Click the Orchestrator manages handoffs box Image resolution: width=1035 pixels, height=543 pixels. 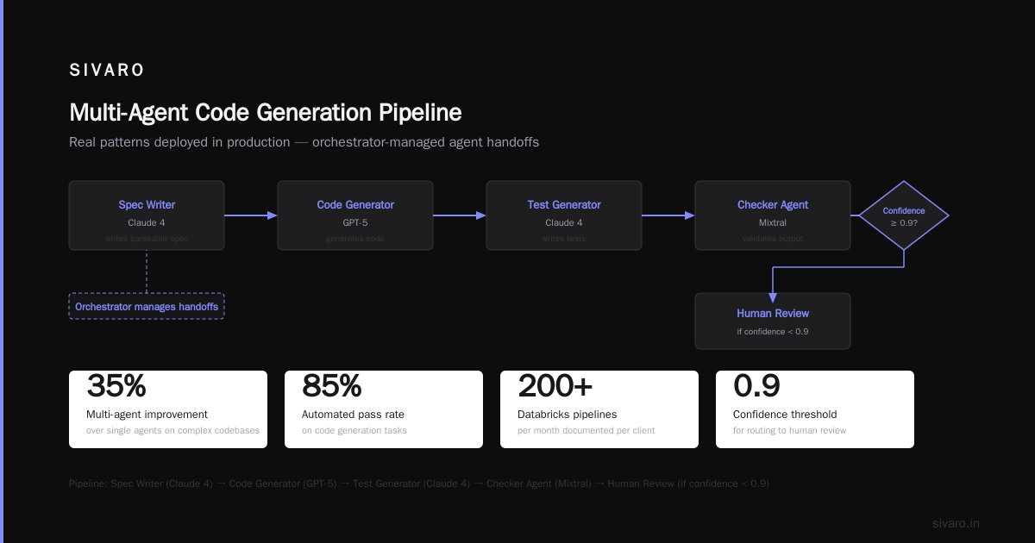pos(147,306)
